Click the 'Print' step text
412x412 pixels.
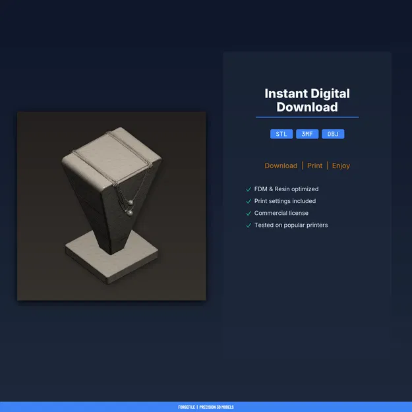314,166
